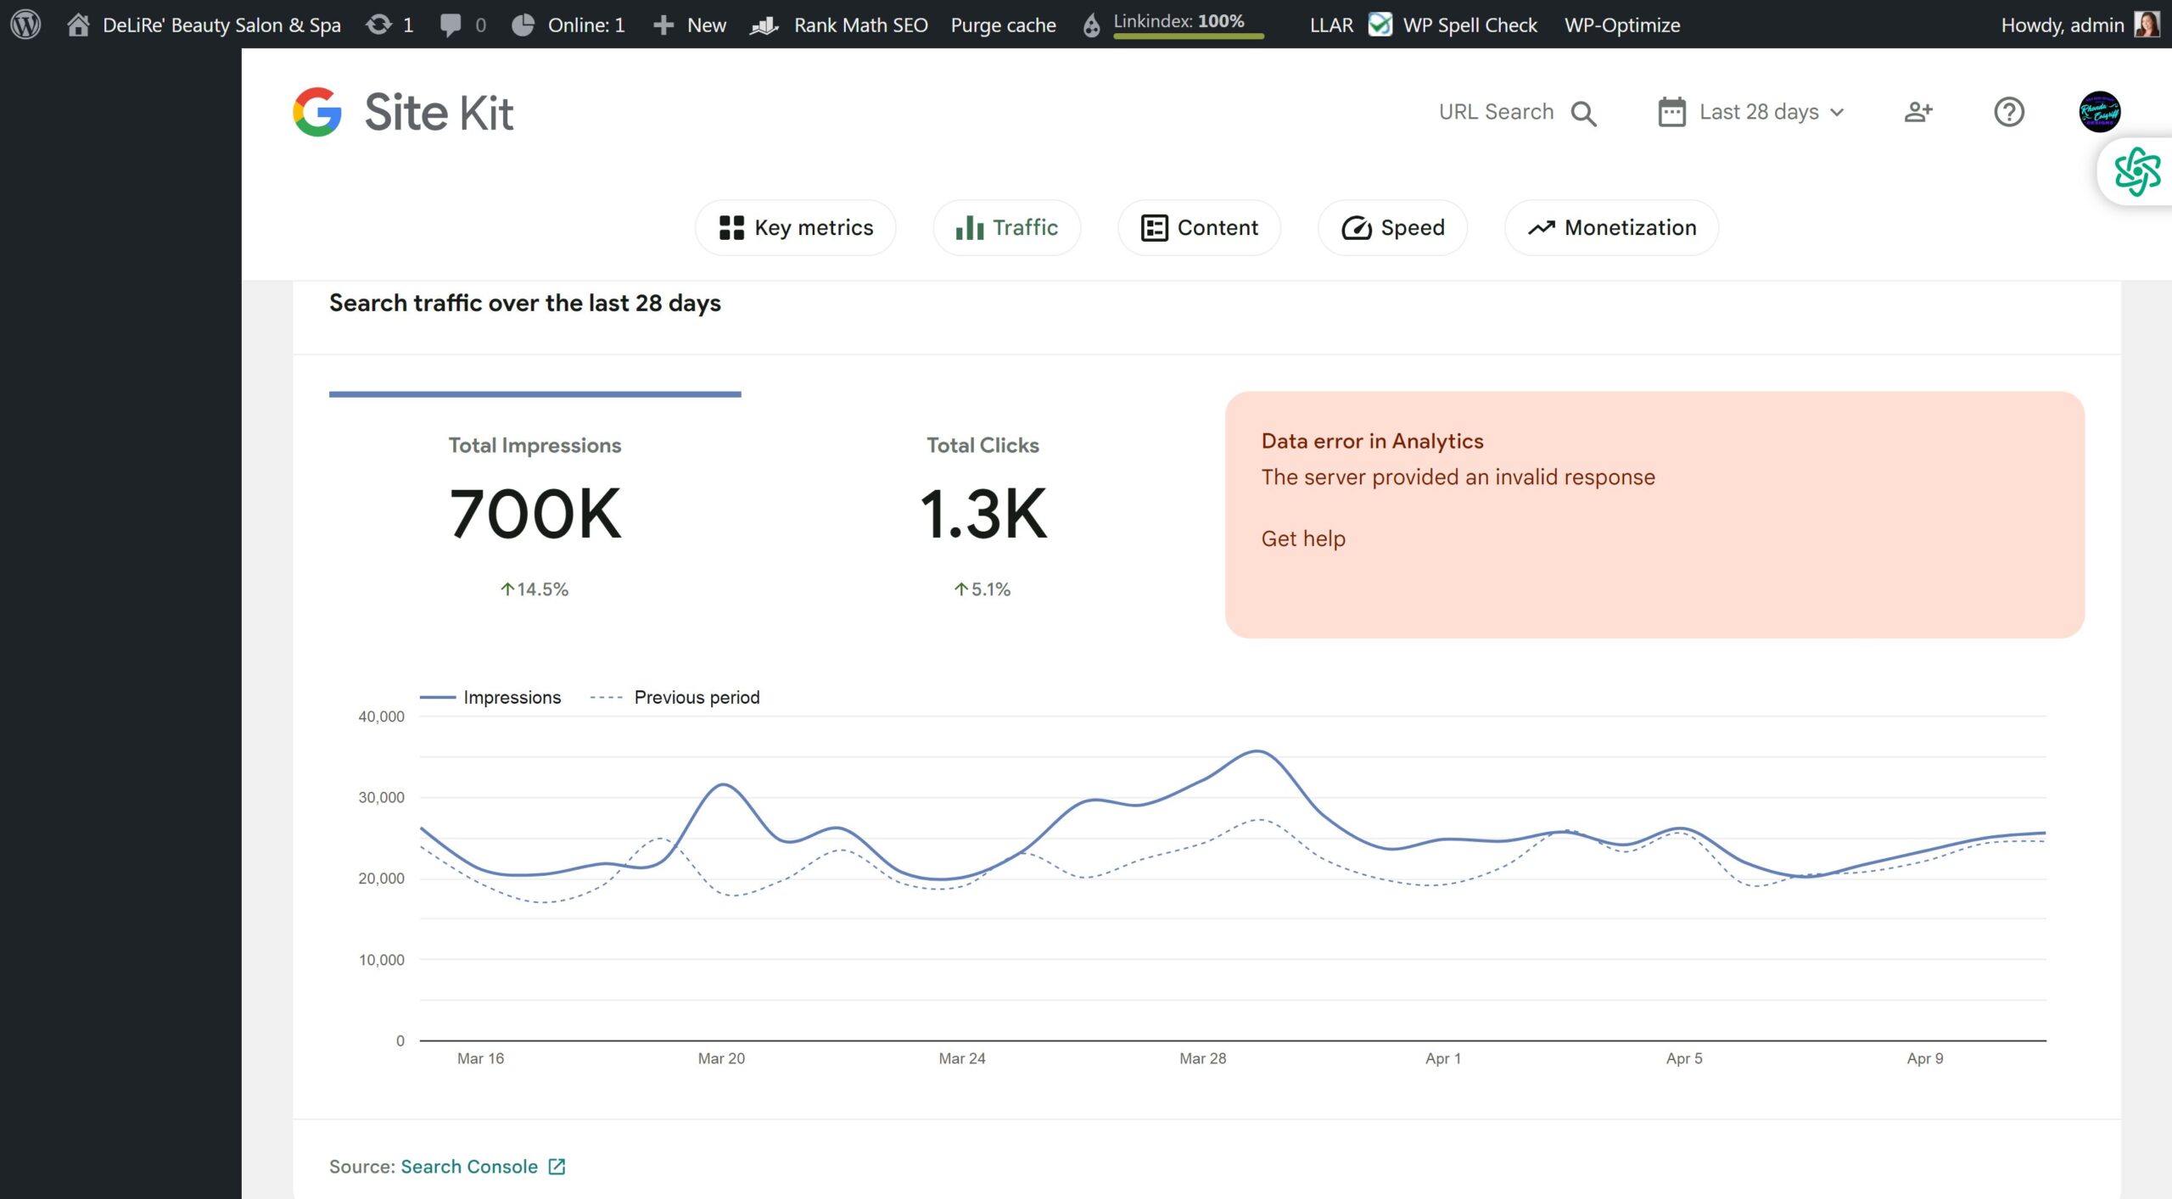Open the New content menu
2172x1199 pixels.
[x=690, y=25]
